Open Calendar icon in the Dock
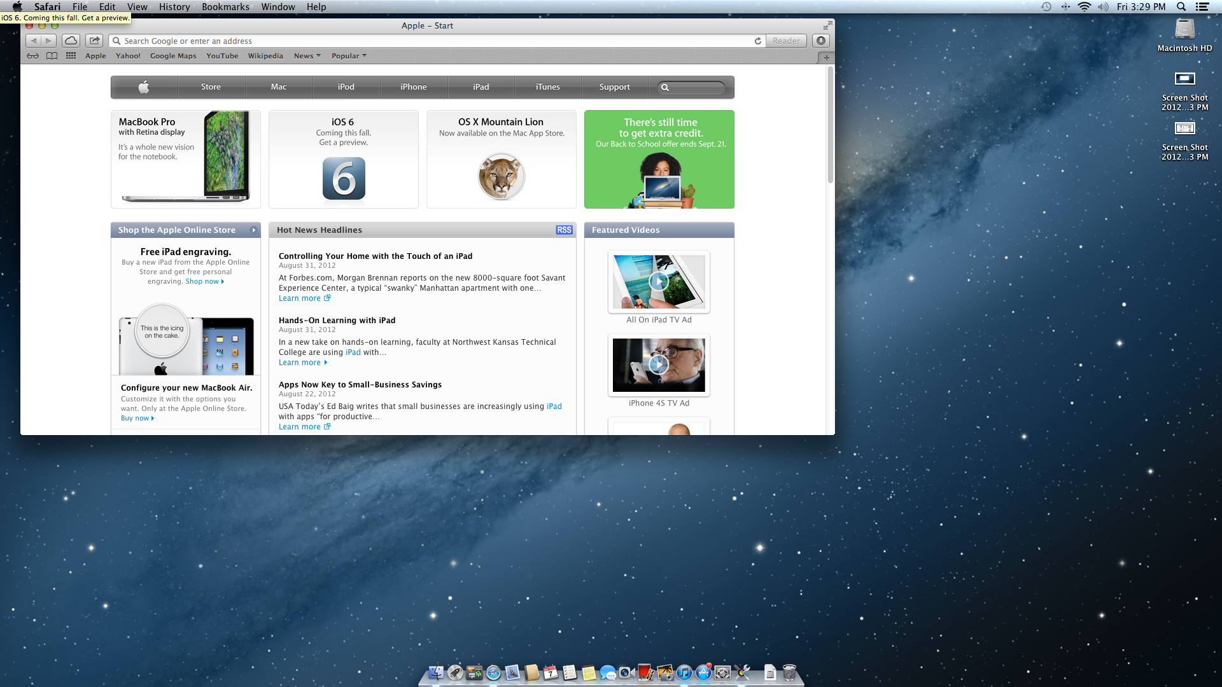1222x687 pixels. pyautogui.click(x=551, y=672)
